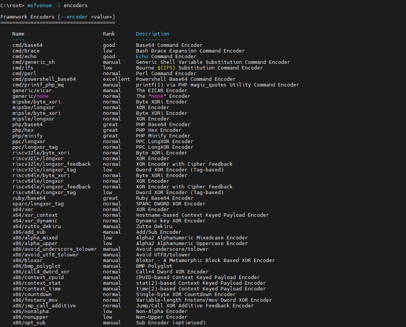This screenshot has height=327, width=406.
Task: Click the encoder name 'cmd/base64'
Action: 28,45
